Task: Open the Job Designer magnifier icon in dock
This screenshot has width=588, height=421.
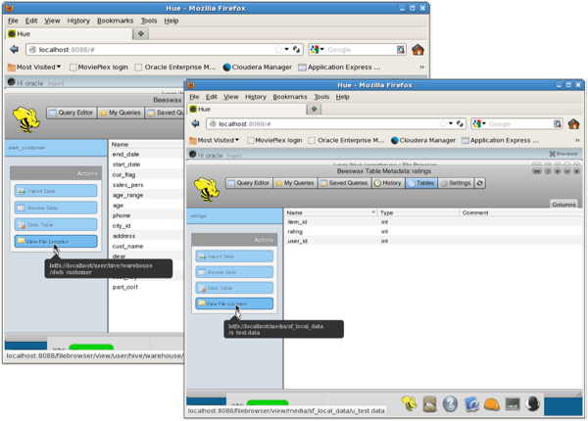Action: 471,404
